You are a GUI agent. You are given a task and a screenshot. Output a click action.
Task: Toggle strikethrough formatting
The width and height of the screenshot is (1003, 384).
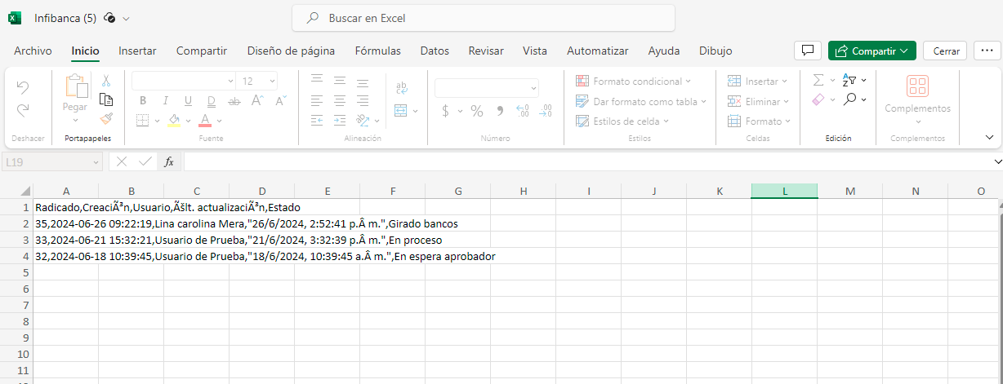pos(234,101)
